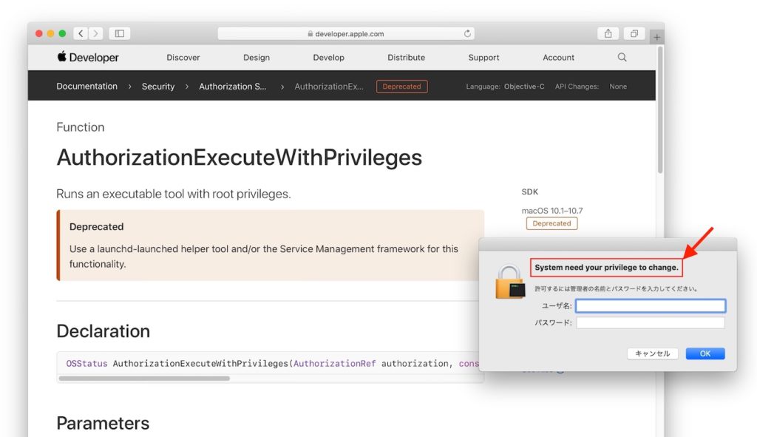Open the Discover menu item

tap(183, 58)
